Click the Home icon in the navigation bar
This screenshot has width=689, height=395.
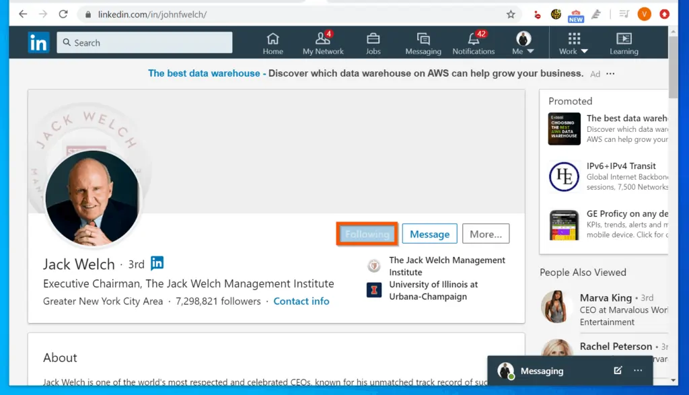click(273, 37)
